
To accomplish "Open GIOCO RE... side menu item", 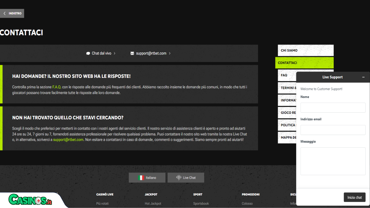I will pyautogui.click(x=287, y=113).
